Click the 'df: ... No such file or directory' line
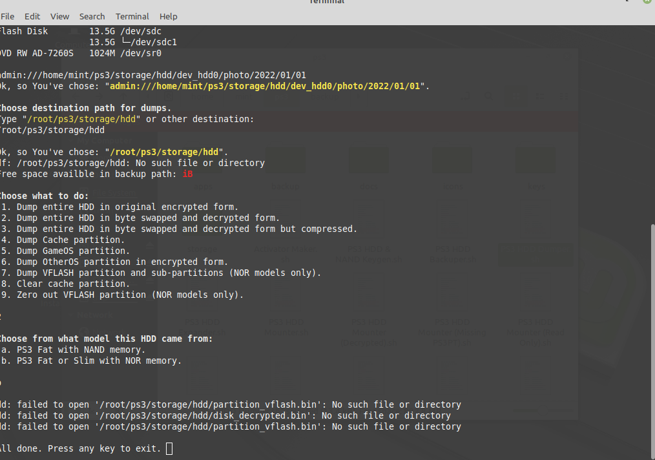Viewport: 655px width, 460px height. [132, 163]
